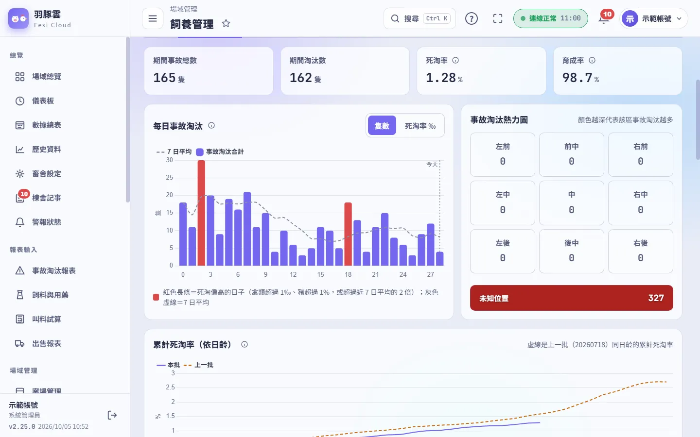Click the 連線正常 status badge
Viewport: 700px width, 437px height.
pyautogui.click(x=550, y=18)
